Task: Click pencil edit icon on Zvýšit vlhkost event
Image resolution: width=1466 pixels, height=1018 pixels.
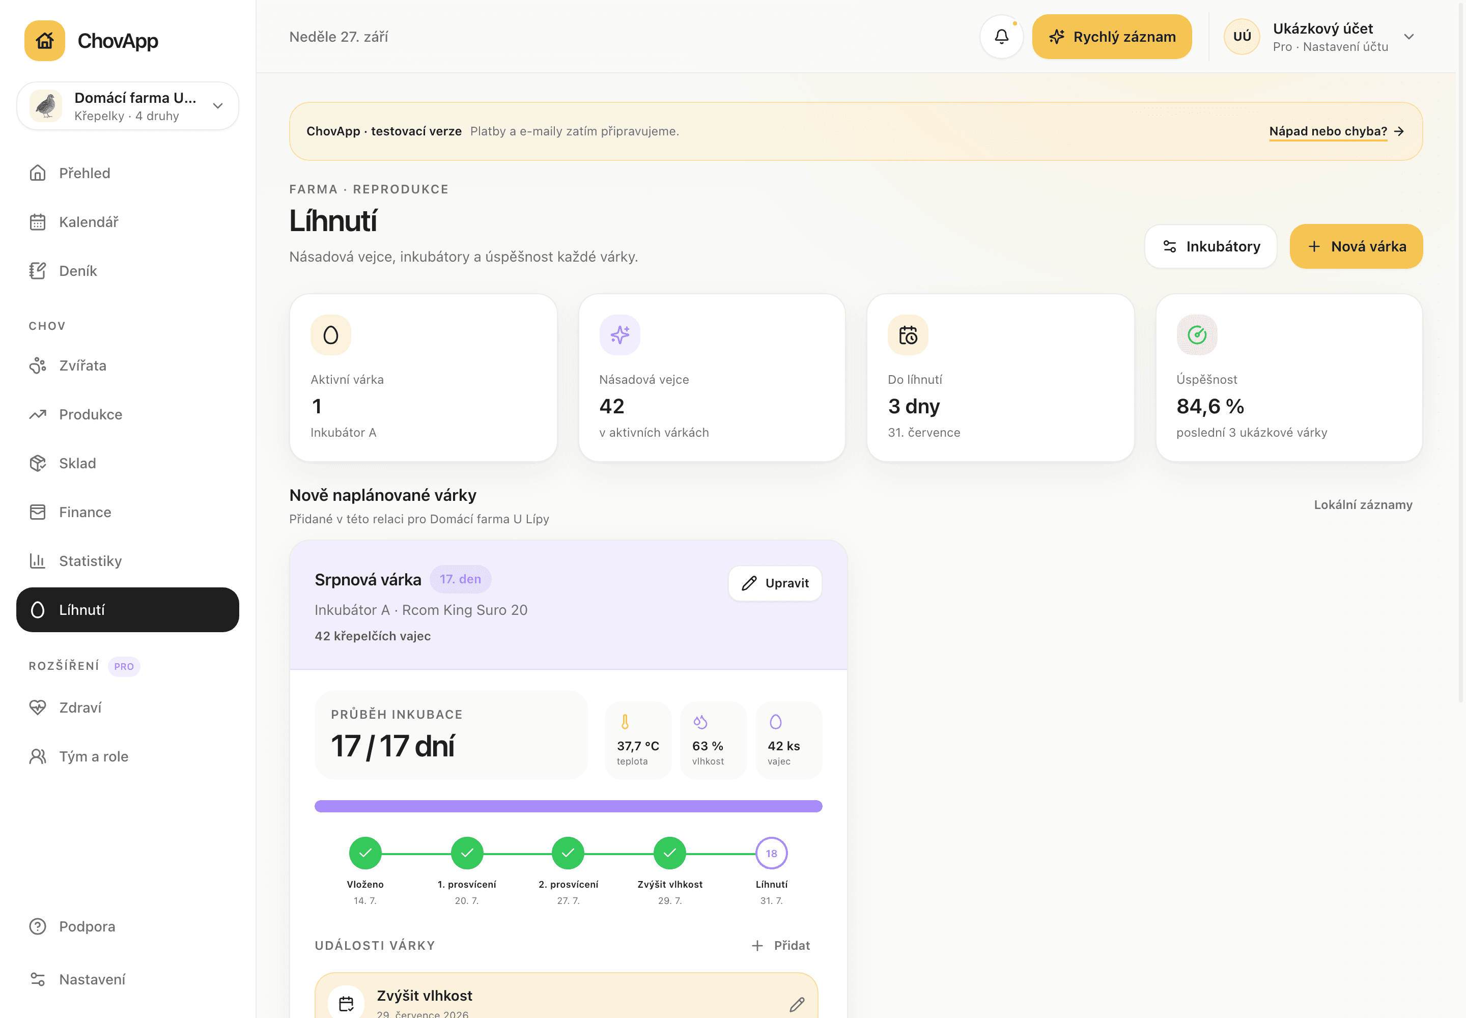Action: [x=797, y=1005]
